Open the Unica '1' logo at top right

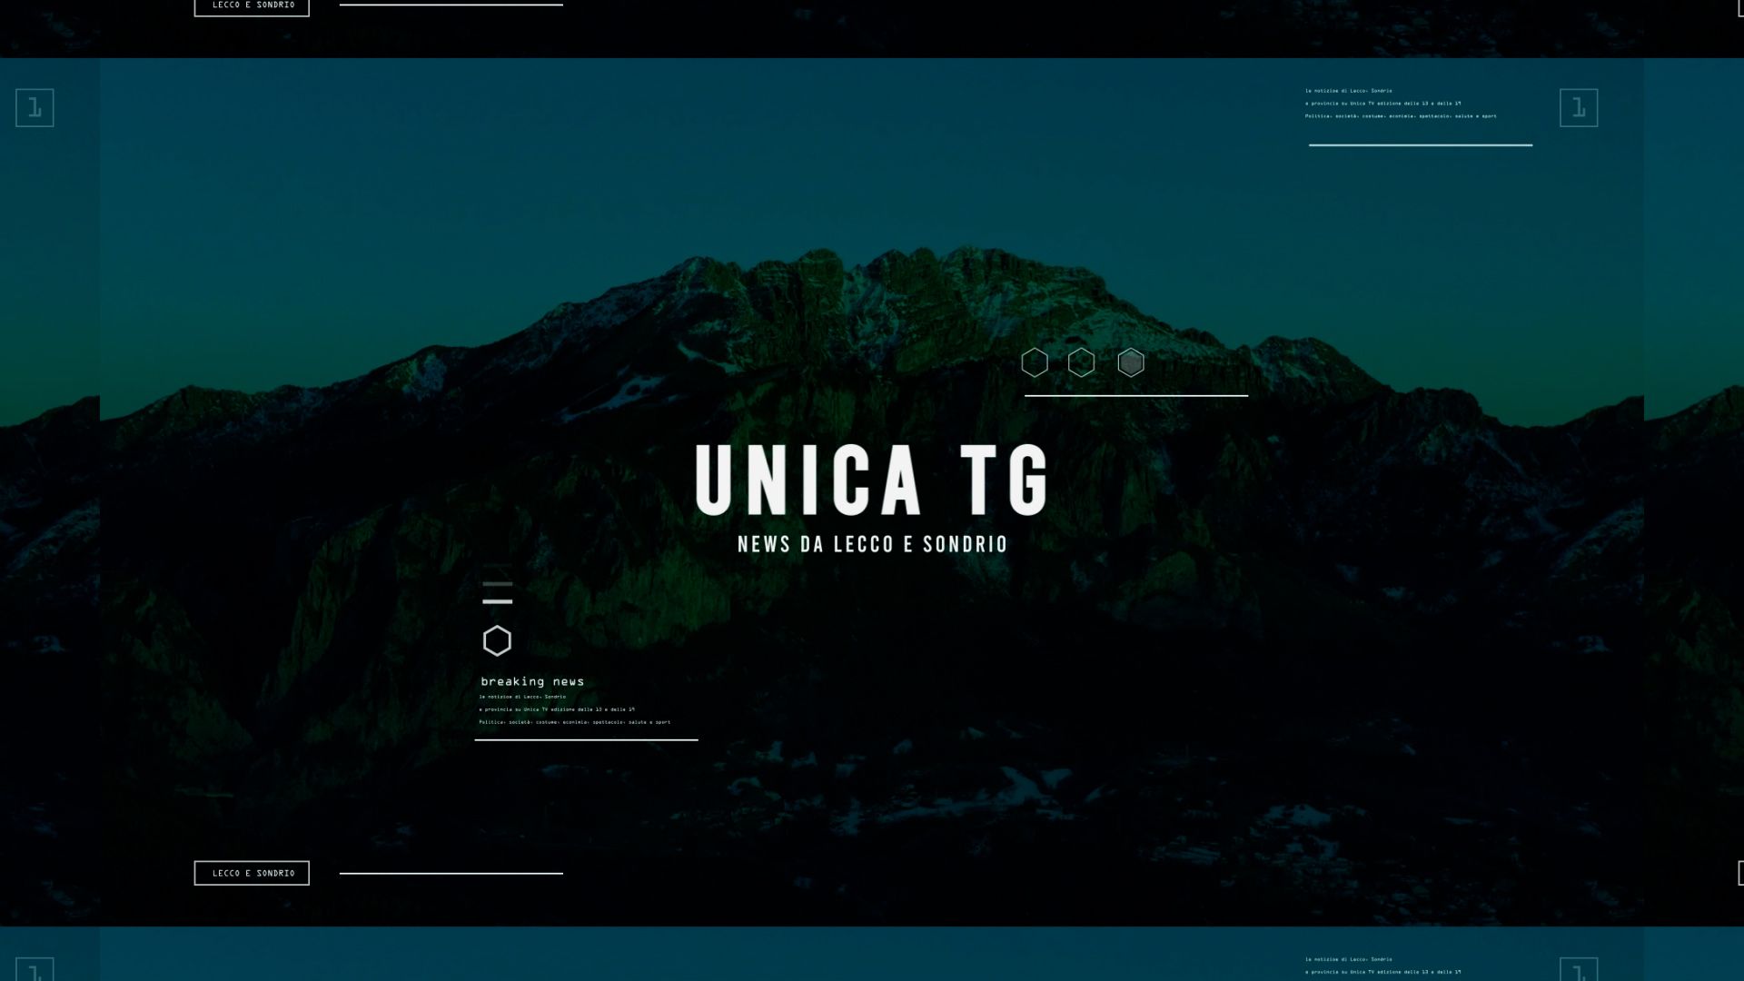click(1578, 108)
